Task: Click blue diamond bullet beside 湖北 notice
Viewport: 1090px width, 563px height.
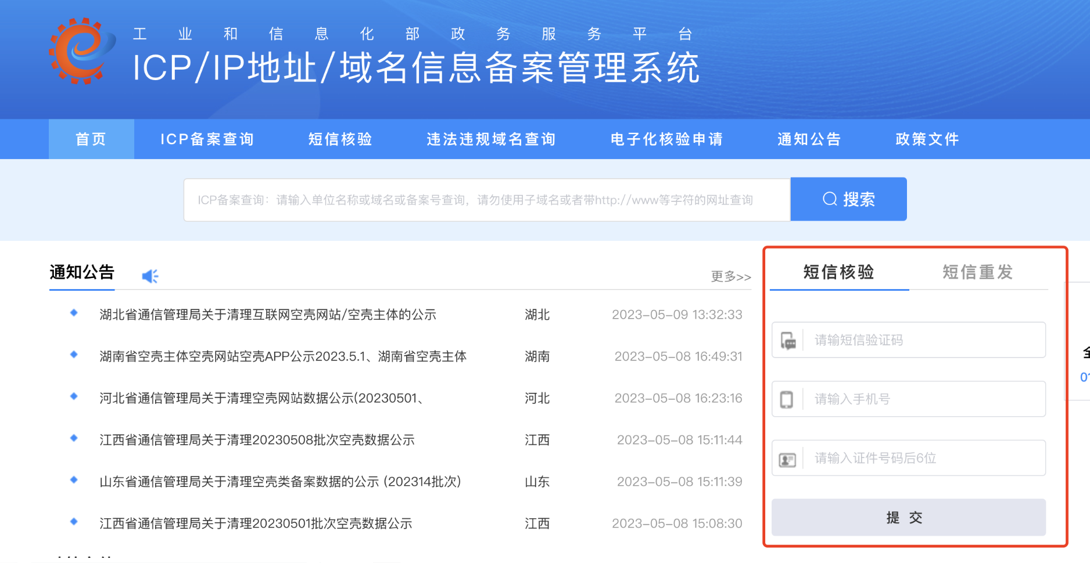Action: tap(74, 313)
